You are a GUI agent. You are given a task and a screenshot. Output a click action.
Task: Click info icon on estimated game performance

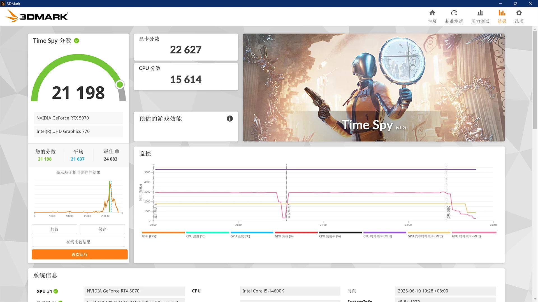(x=229, y=119)
